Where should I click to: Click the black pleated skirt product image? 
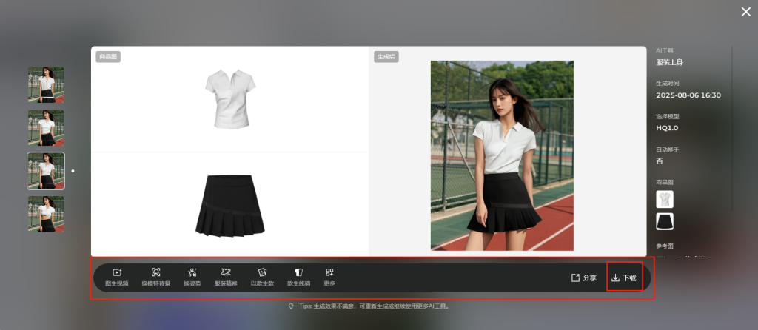click(230, 206)
